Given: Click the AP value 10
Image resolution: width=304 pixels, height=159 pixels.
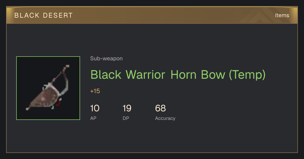Looking at the screenshot, I should (95, 108).
